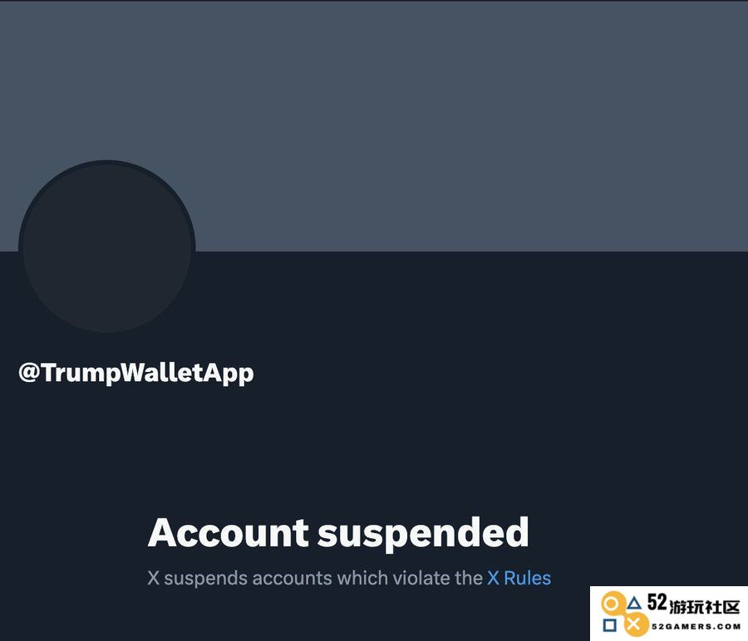Open the X Rules link
The height and width of the screenshot is (641, 748).
519,578
